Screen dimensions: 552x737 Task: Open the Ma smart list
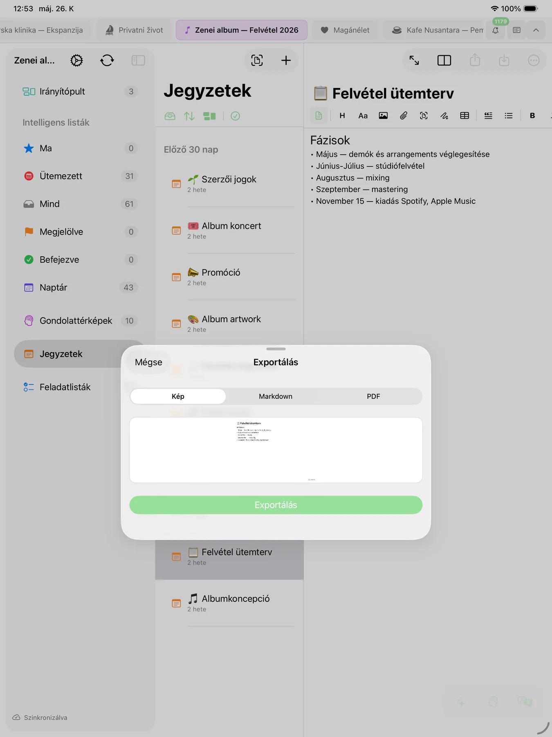coord(80,148)
